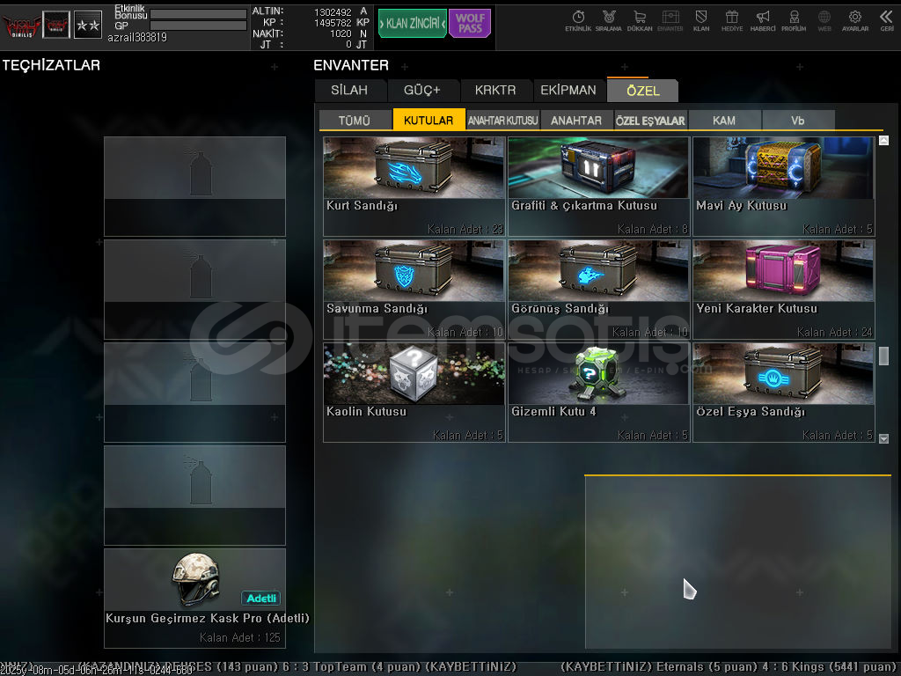The height and width of the screenshot is (676, 901).
Task: Open the Profilim profile icon
Action: [x=794, y=21]
